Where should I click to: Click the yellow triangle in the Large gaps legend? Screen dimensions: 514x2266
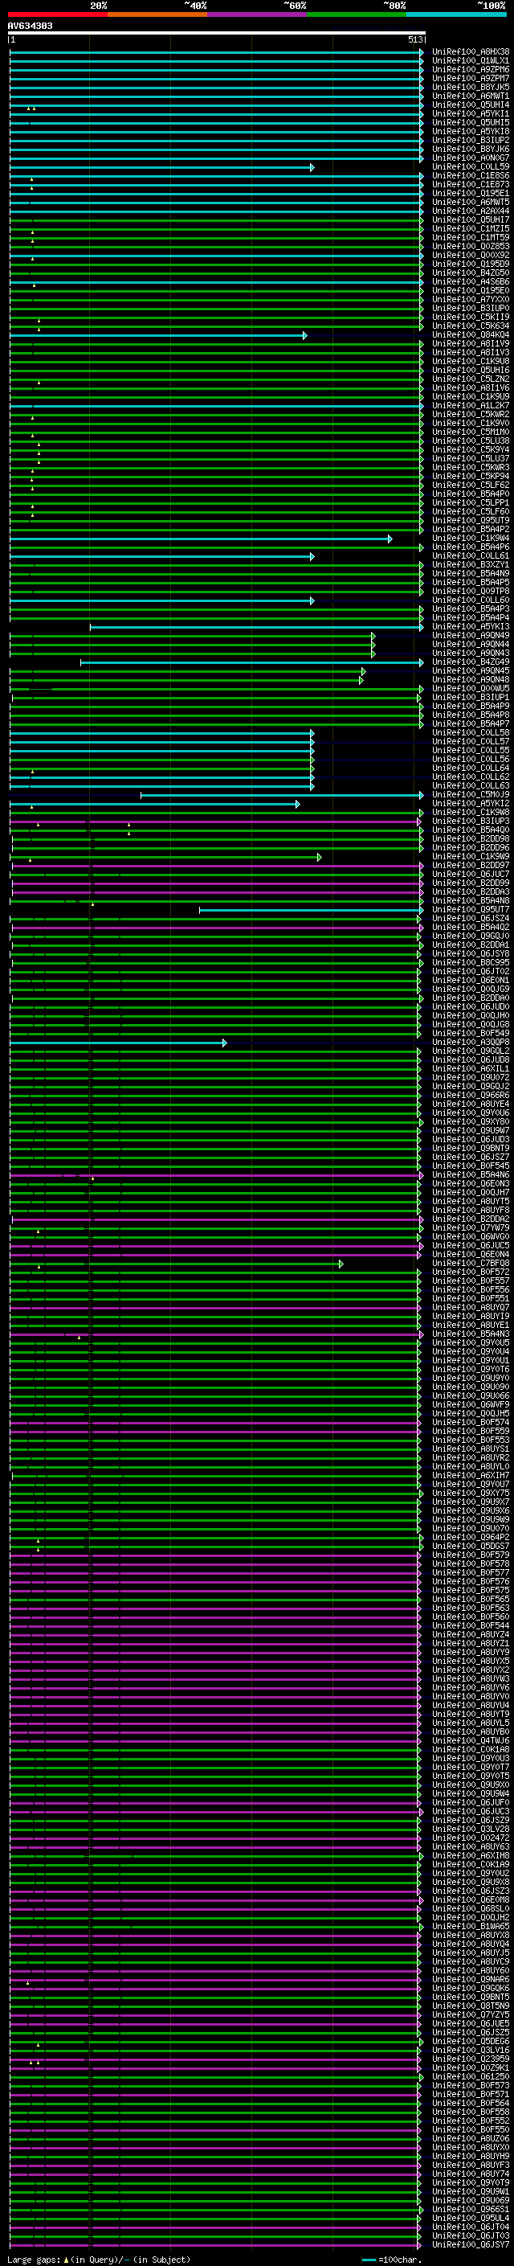point(66,2260)
